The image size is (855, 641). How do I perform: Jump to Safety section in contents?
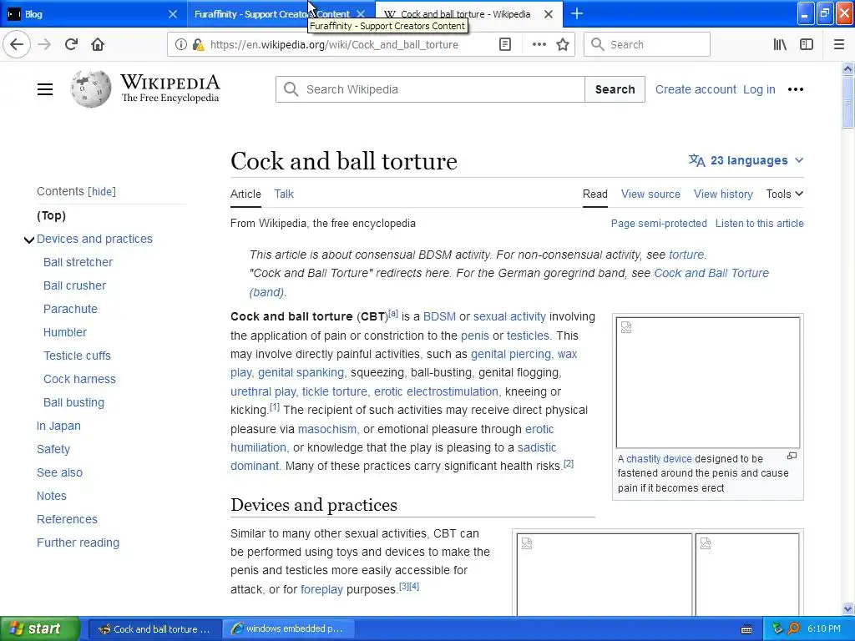[53, 449]
